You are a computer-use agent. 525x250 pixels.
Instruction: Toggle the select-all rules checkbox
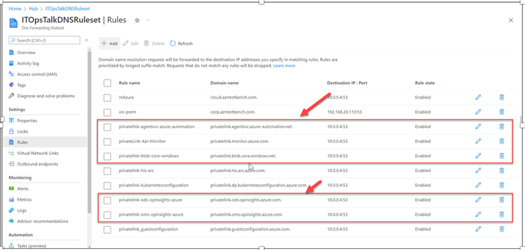pos(107,83)
